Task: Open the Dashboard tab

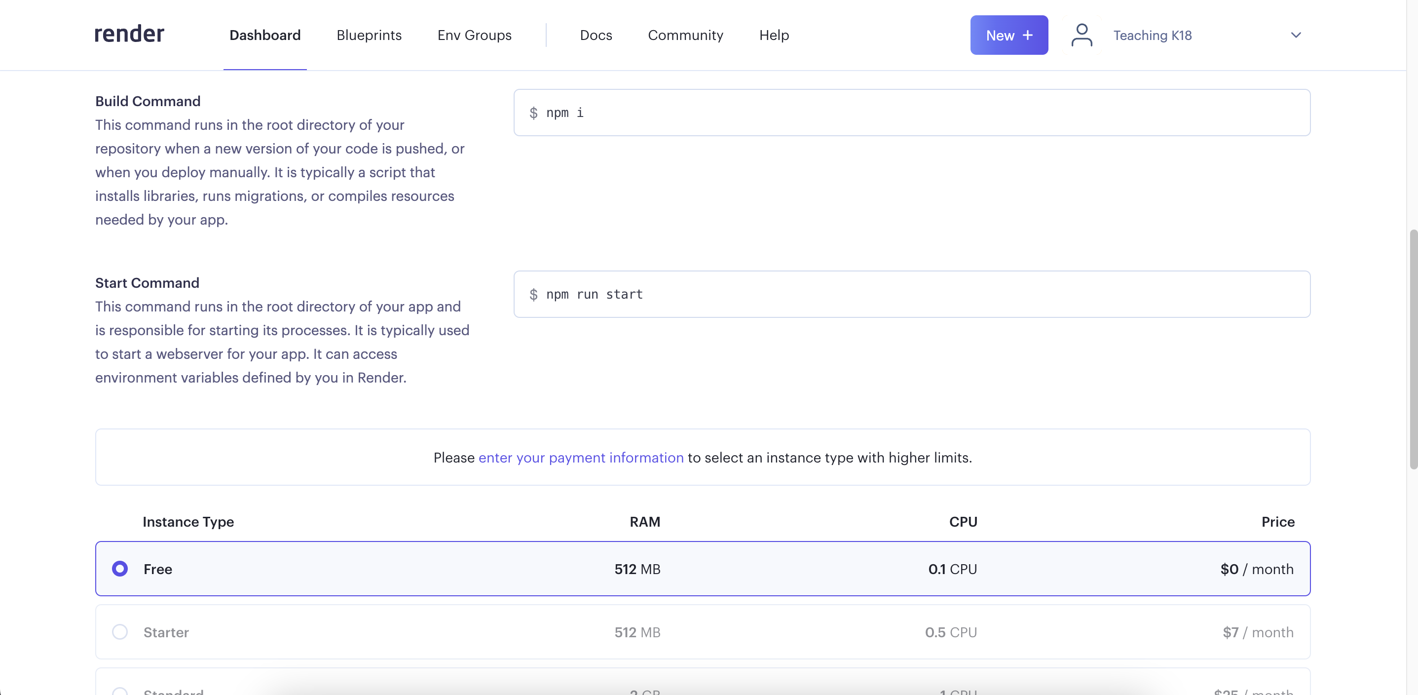Action: [x=265, y=35]
